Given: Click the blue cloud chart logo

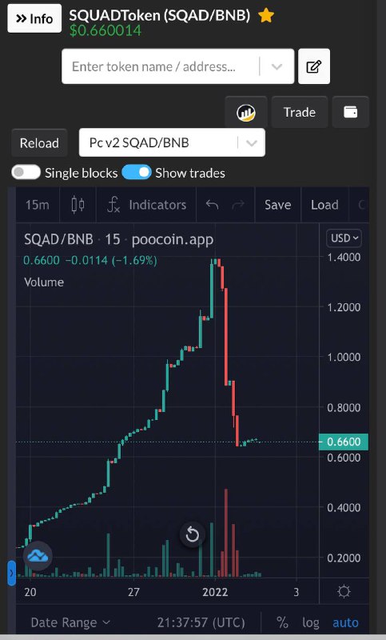Looking at the screenshot, I should tap(38, 555).
